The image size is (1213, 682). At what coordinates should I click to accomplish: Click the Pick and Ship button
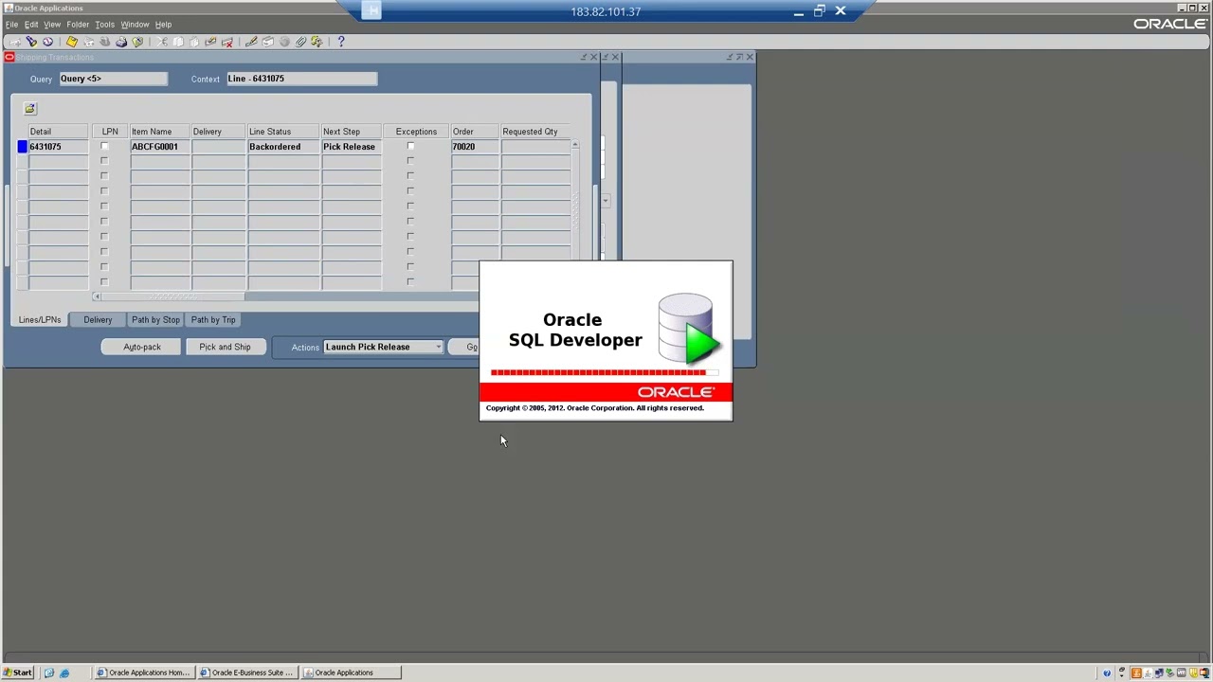pos(225,347)
